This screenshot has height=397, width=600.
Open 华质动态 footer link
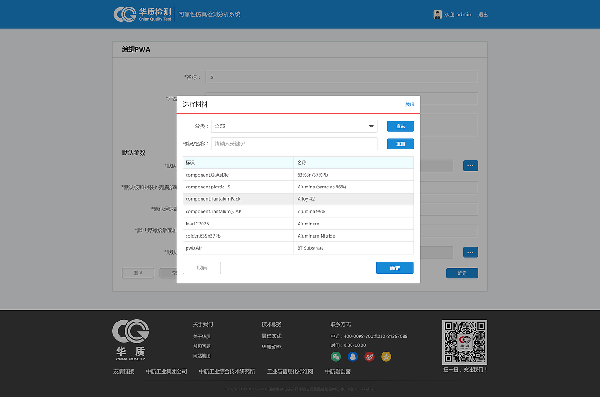(271, 347)
